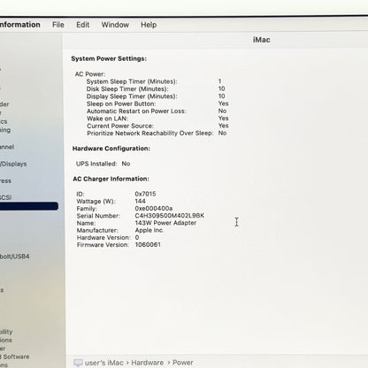Click the "UPS Installed:" label
The height and width of the screenshot is (368, 368).
pos(96,164)
